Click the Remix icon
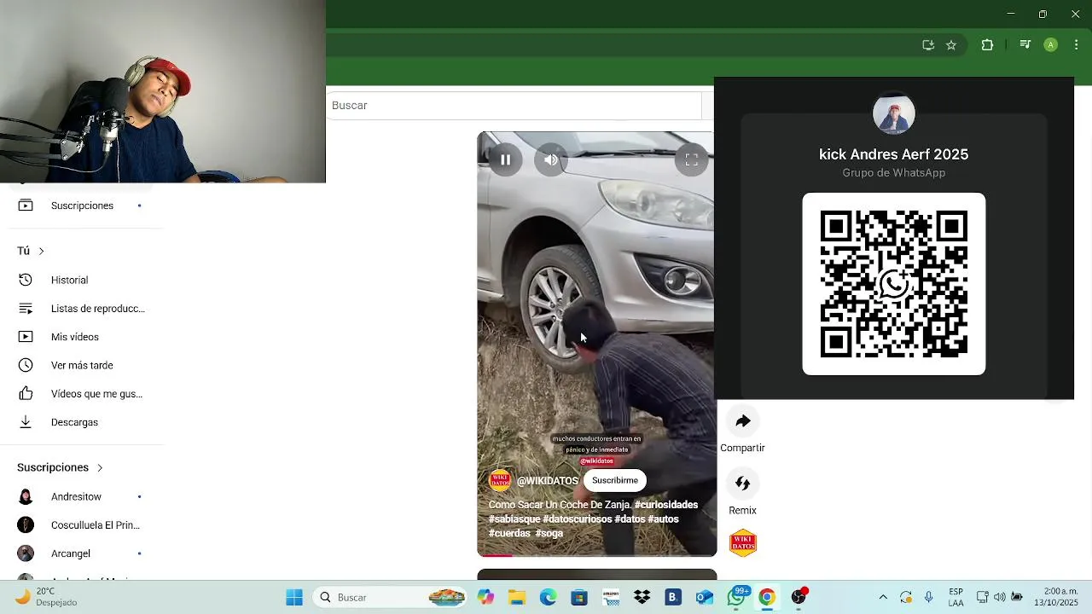 point(742,484)
